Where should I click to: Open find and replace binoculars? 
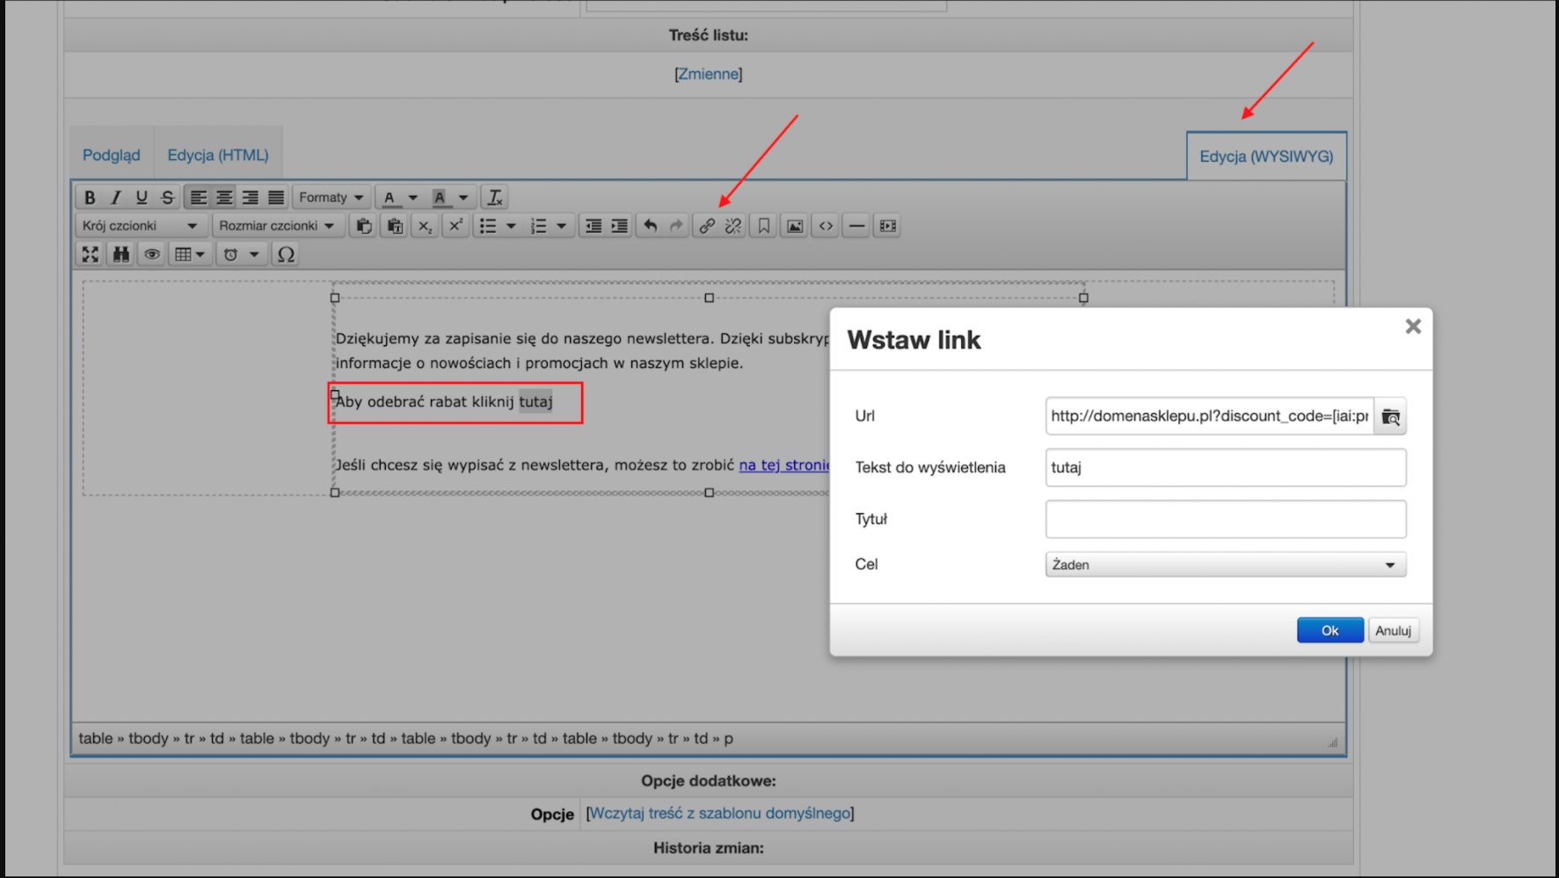click(x=121, y=254)
